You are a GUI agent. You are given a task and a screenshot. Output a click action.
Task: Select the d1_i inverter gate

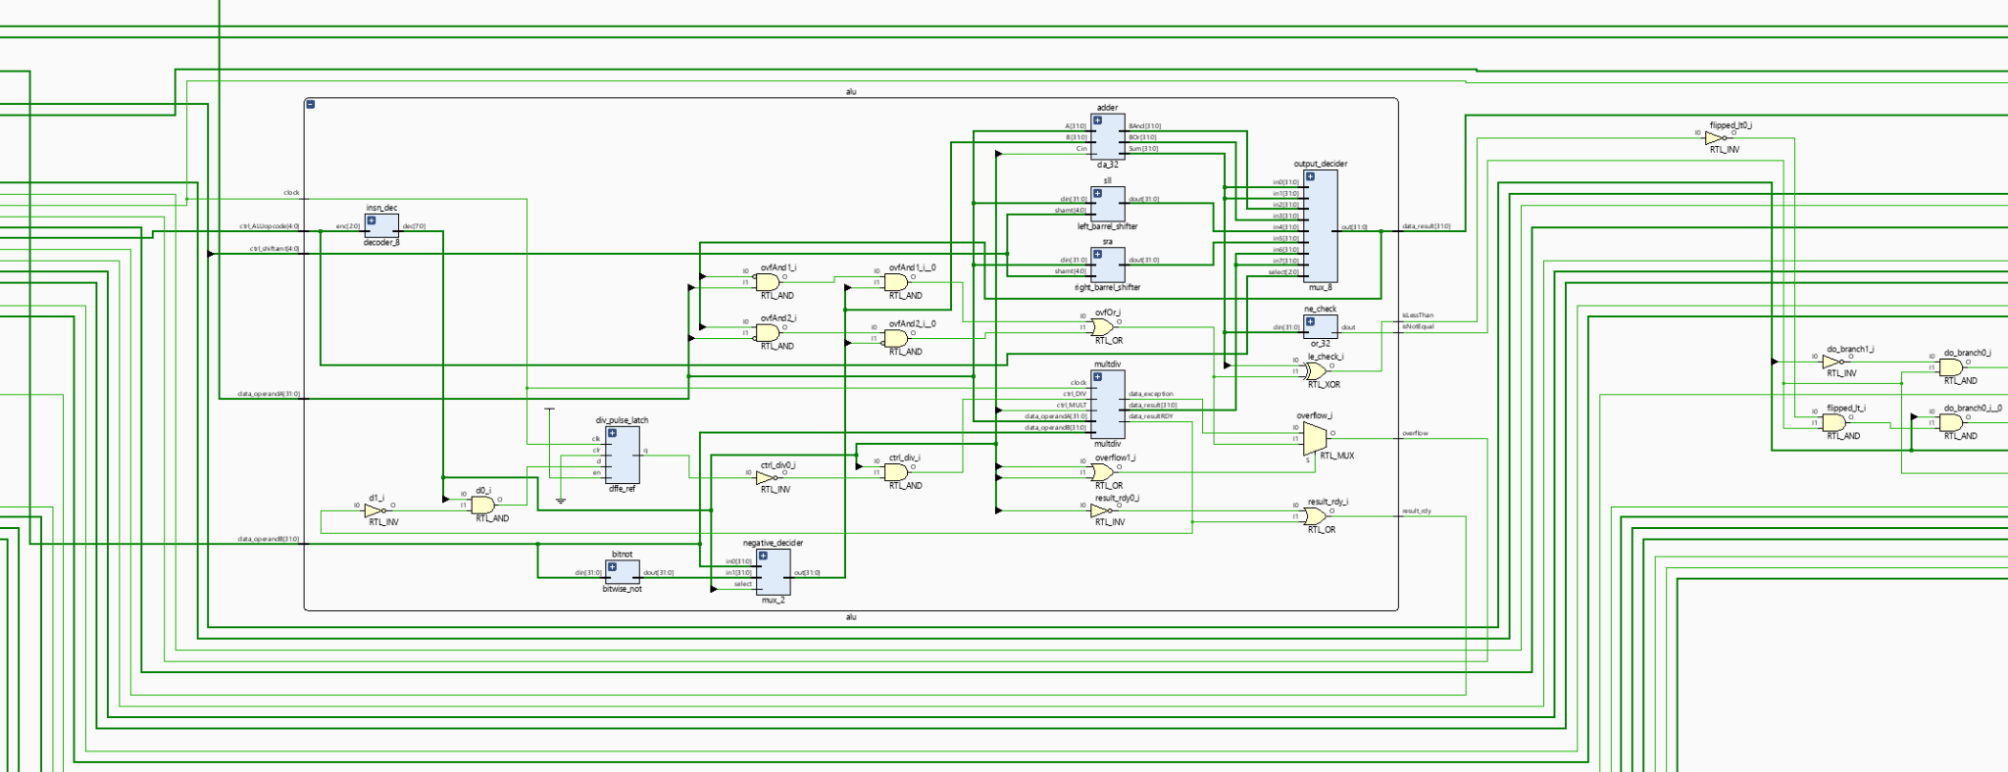click(376, 510)
